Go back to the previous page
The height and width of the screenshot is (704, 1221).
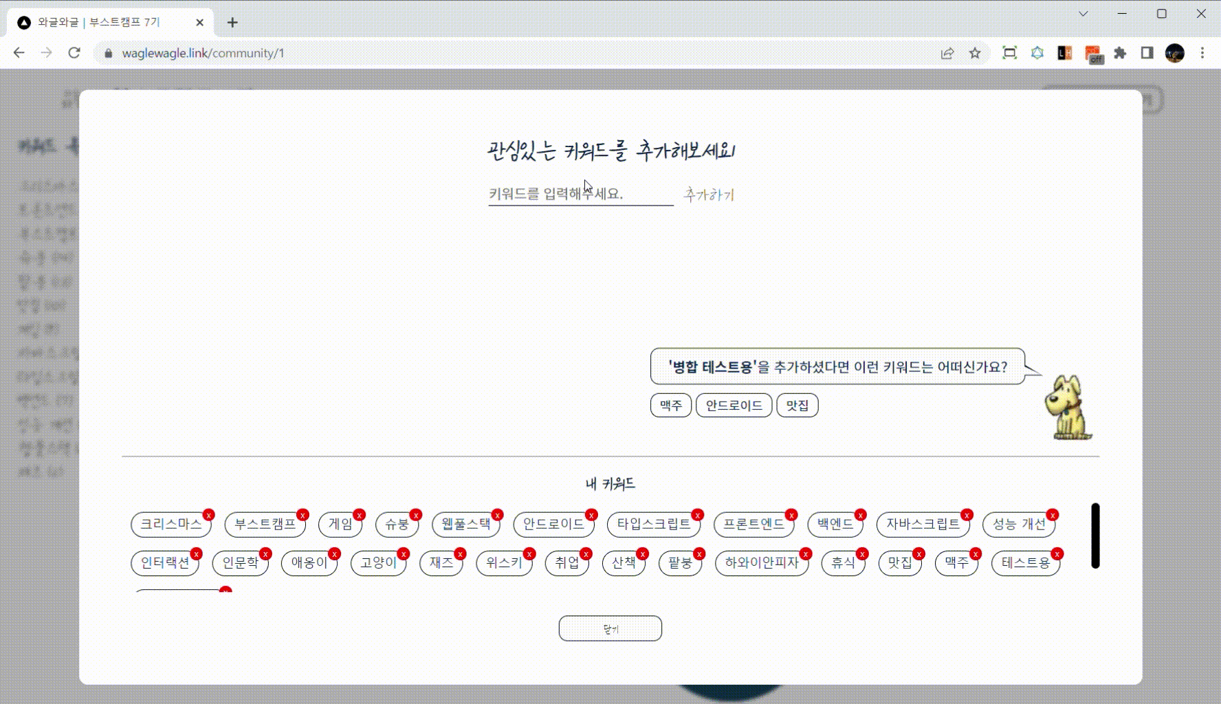19,53
